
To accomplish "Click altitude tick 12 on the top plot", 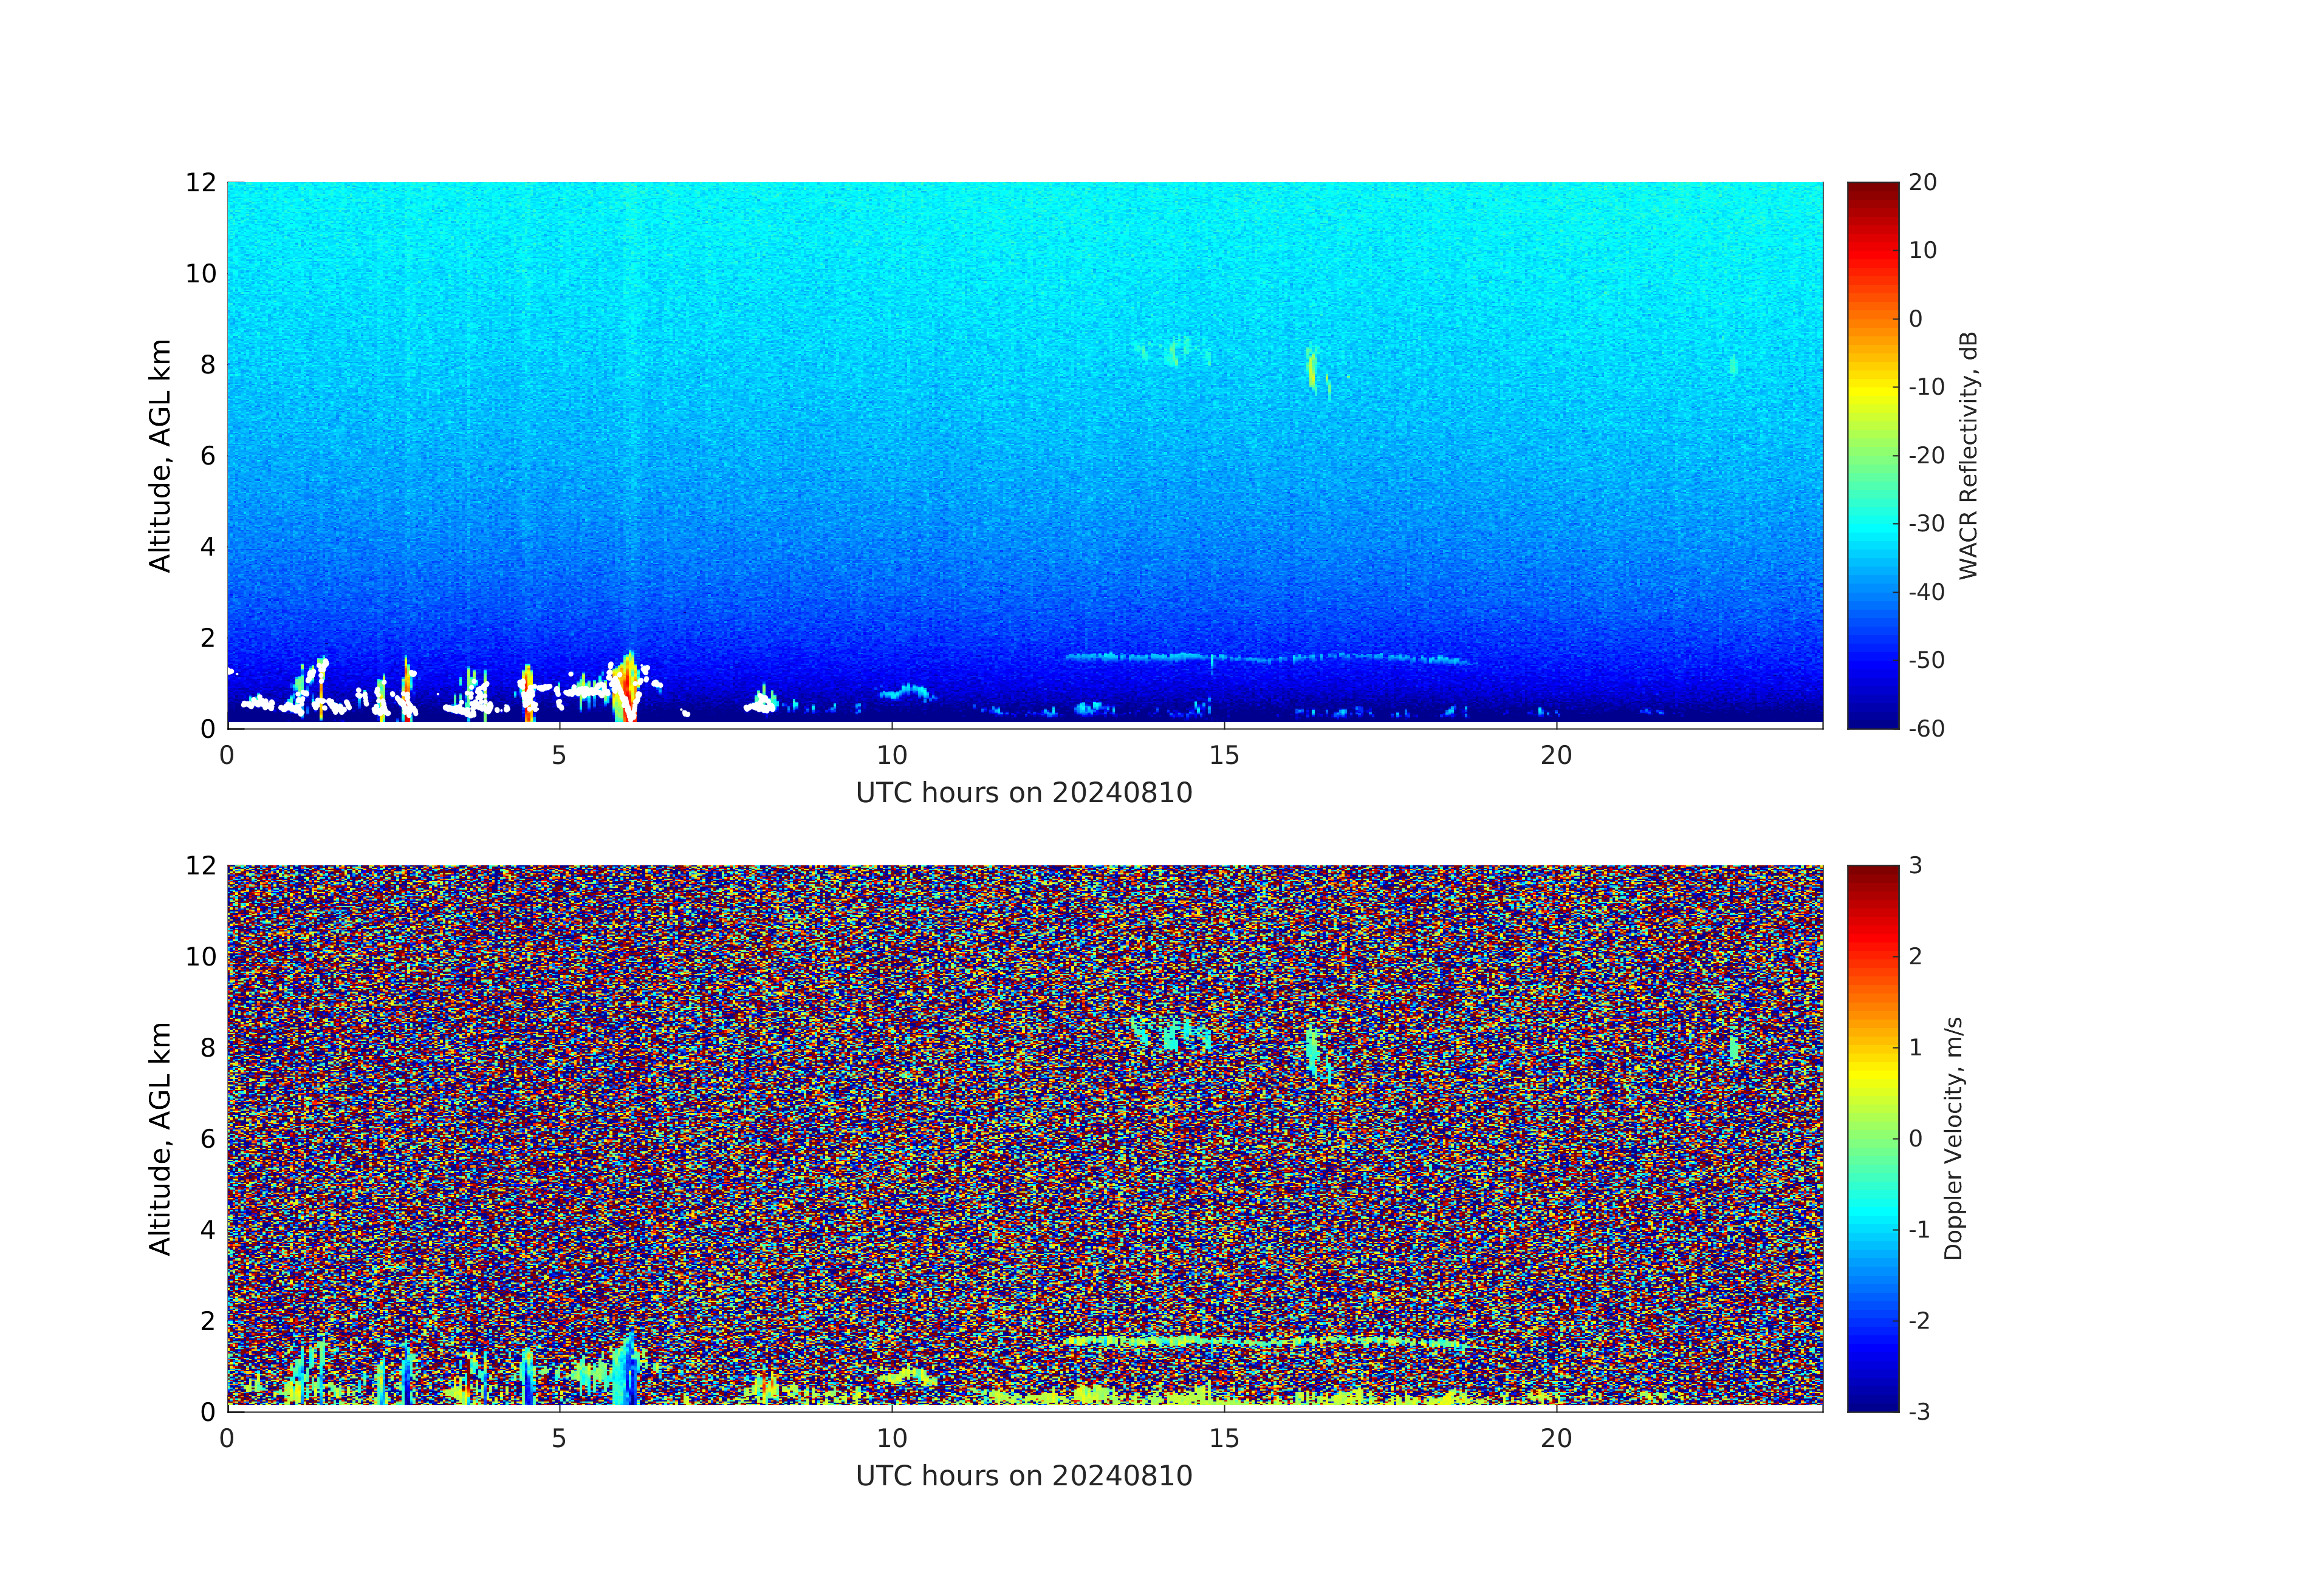I will click(200, 182).
